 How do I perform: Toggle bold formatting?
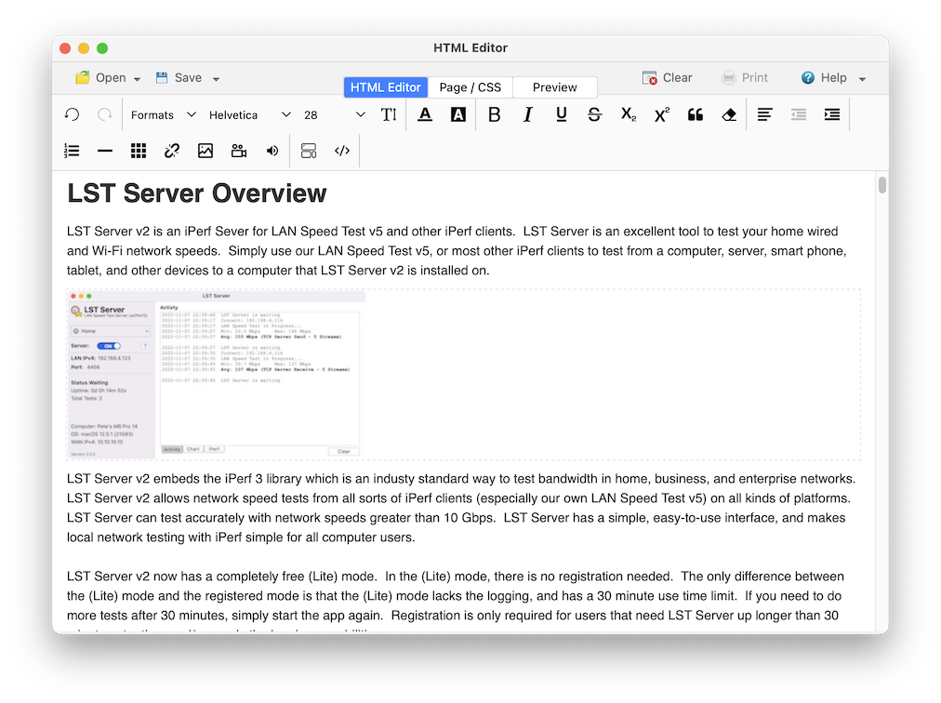[494, 114]
